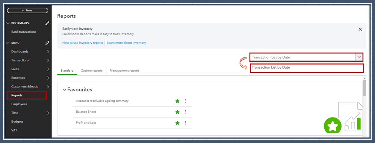This screenshot has width=375, height=143.
Task: Expand the Transactions submenu arrow
Action: 48,60
